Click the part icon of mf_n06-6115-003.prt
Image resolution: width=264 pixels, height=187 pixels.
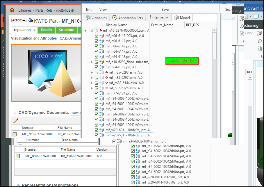pyautogui.click(x=102, y=36)
